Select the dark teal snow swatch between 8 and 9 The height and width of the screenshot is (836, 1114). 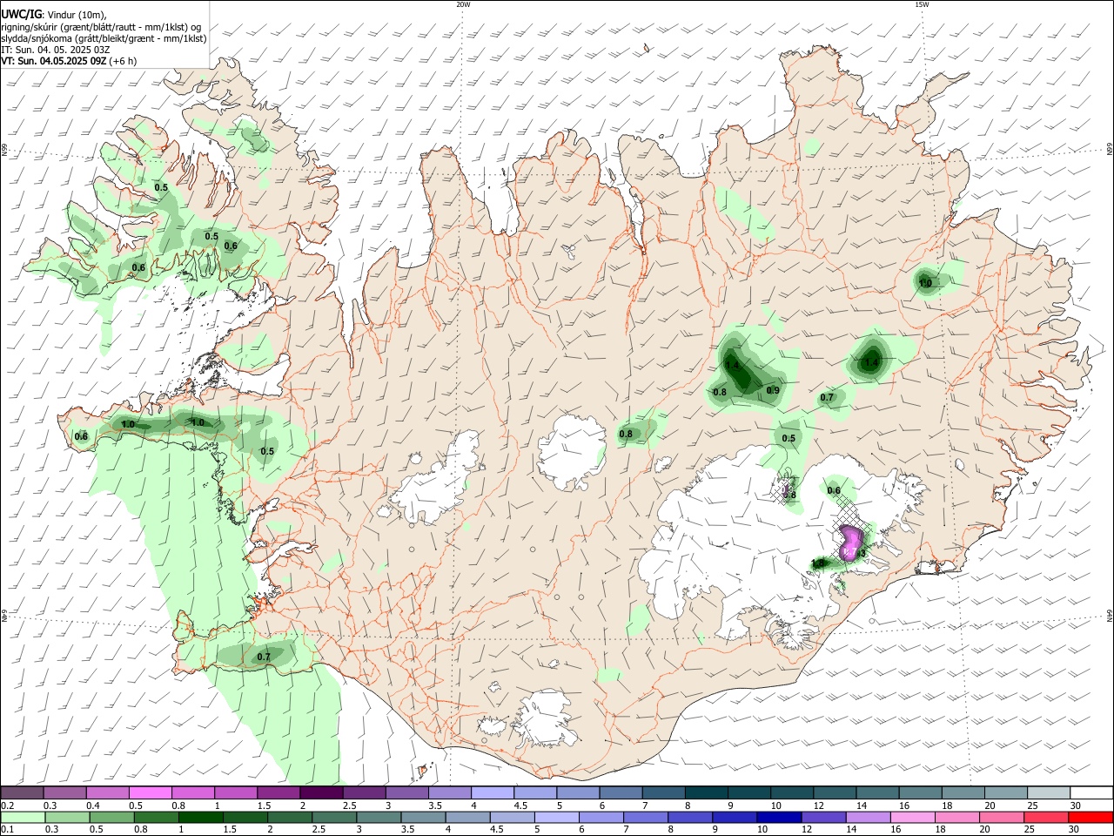tap(707, 793)
